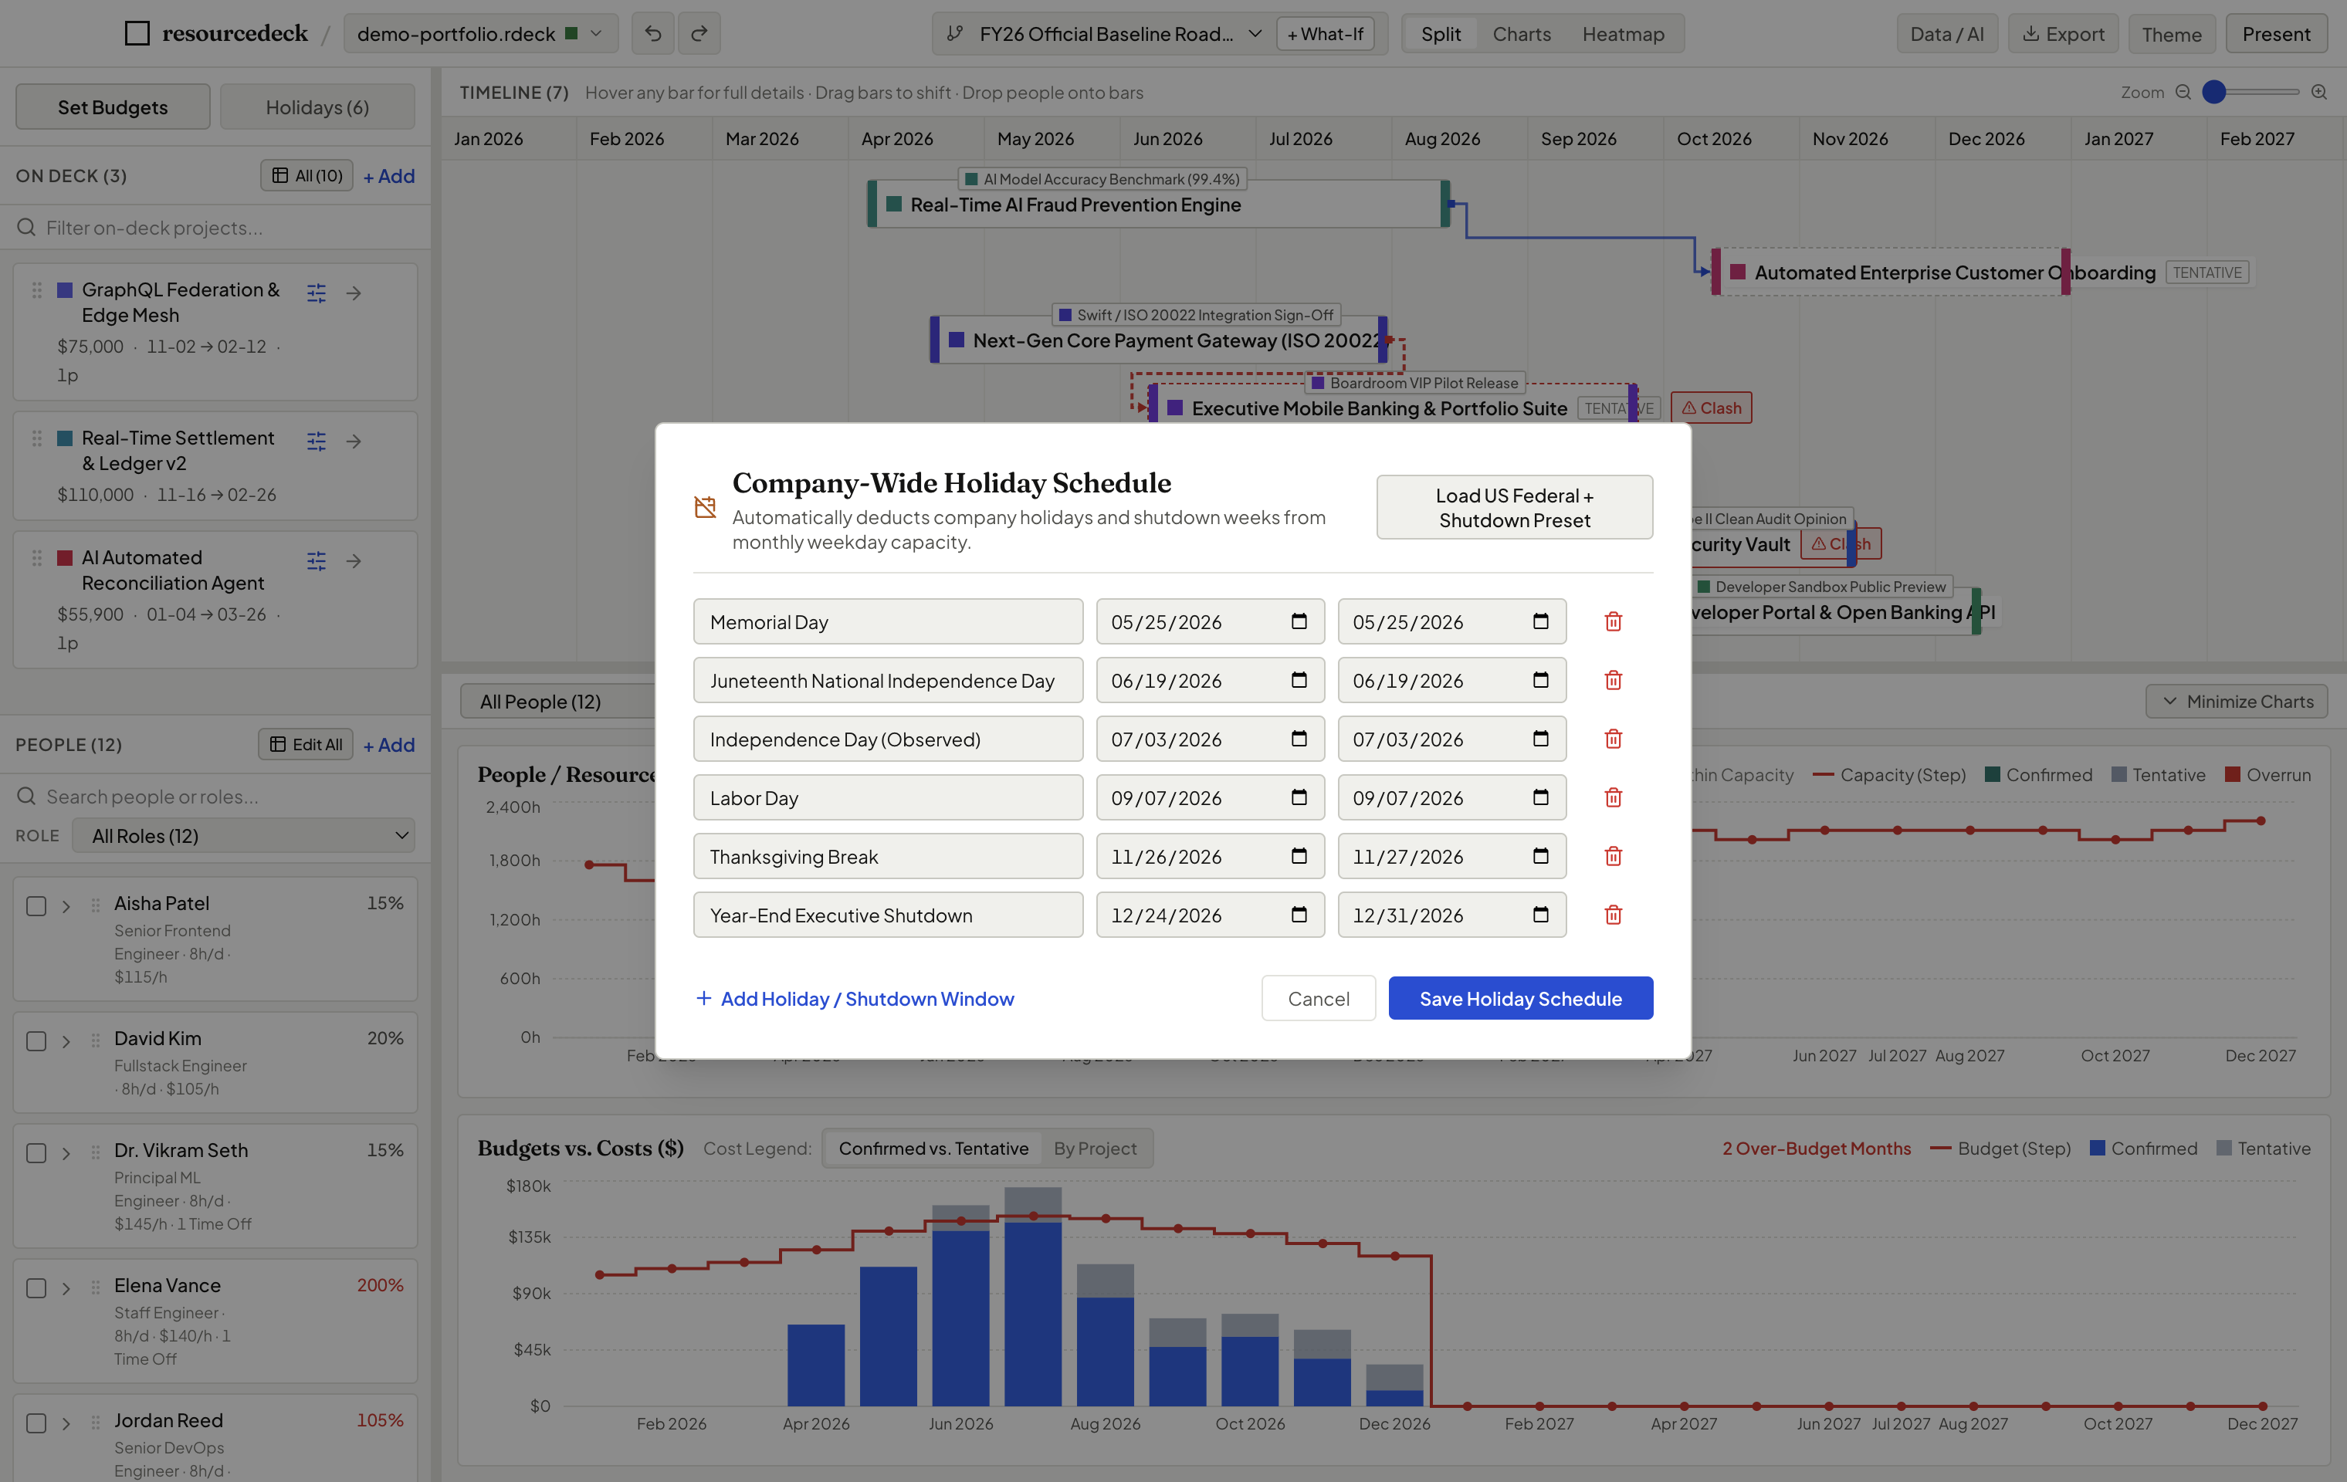Check the Jordan Reed checkbox
2347x1482 pixels.
point(37,1423)
